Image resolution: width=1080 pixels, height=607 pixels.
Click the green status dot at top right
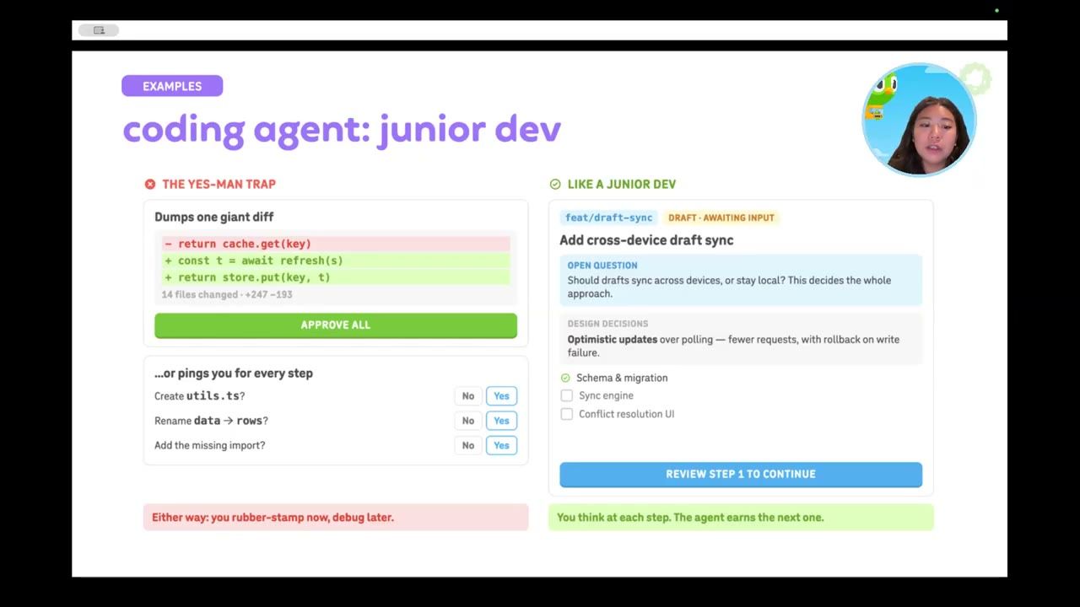tap(996, 10)
